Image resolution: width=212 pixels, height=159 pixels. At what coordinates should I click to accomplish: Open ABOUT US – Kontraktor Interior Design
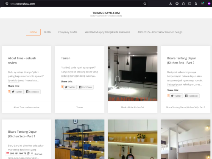point(160,32)
